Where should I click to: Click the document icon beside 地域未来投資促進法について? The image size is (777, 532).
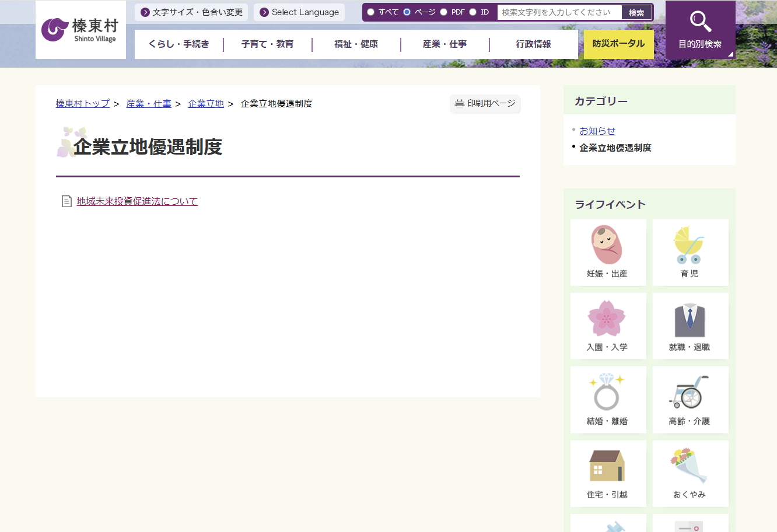pyautogui.click(x=66, y=201)
